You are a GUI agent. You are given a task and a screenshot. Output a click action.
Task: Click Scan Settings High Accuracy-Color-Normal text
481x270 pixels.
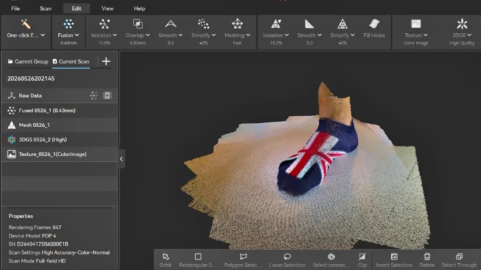pyautogui.click(x=59, y=253)
